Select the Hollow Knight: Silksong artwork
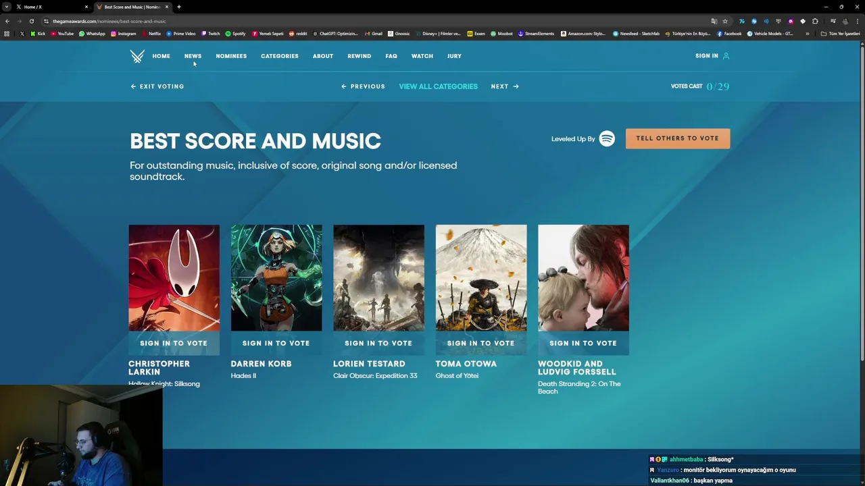 (x=174, y=278)
